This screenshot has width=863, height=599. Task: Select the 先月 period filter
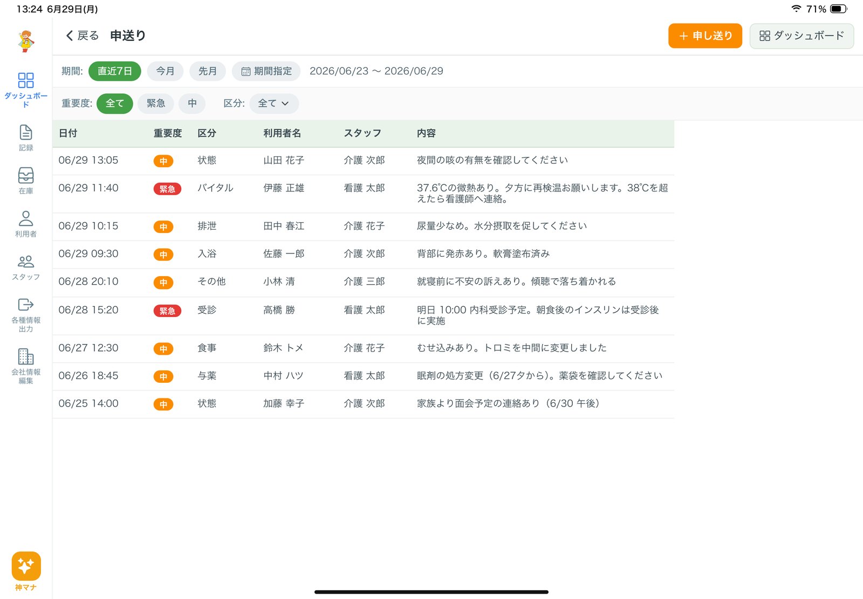point(208,71)
